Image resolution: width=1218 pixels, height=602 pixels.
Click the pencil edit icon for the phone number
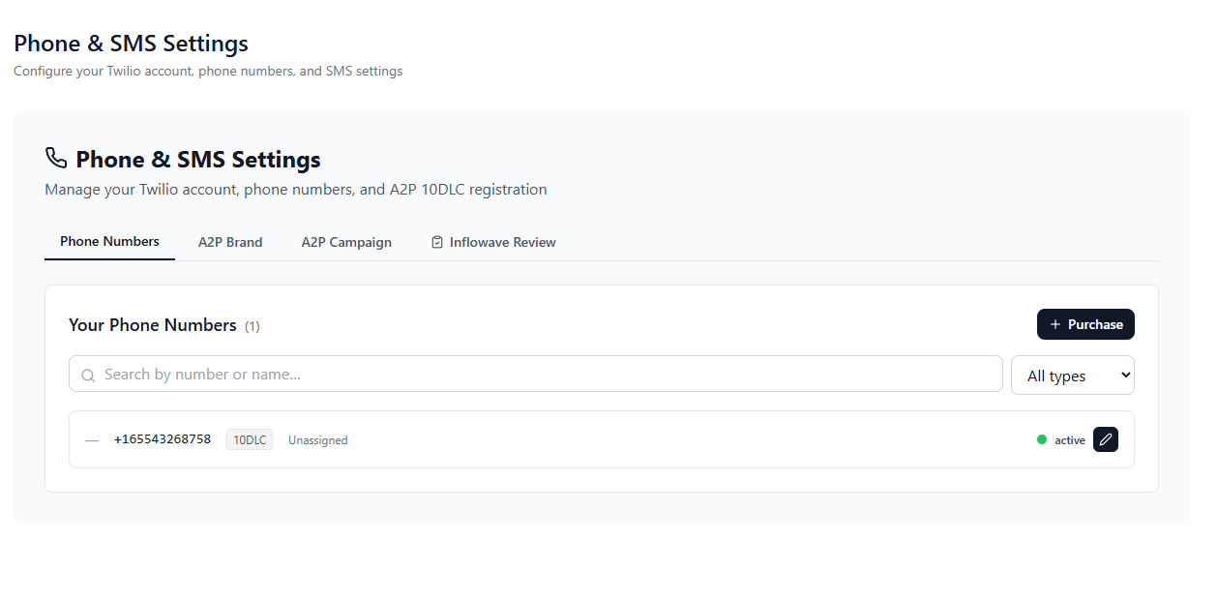tap(1106, 439)
